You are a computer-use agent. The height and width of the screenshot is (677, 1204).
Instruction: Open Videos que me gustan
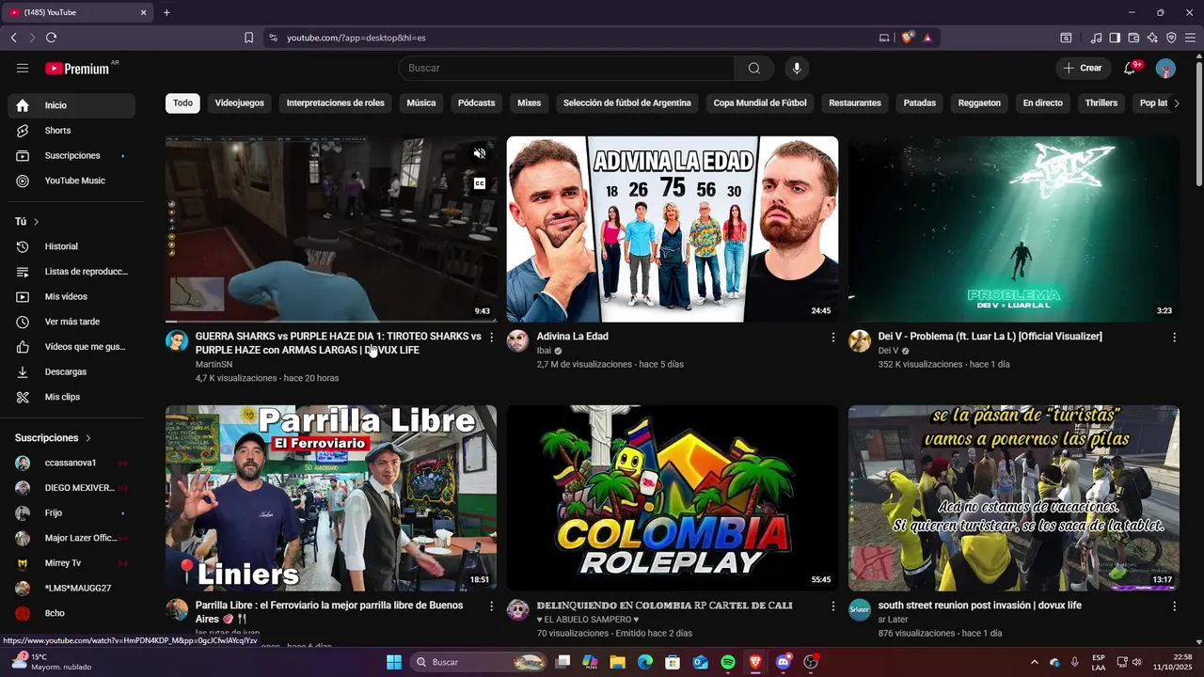pos(71,347)
